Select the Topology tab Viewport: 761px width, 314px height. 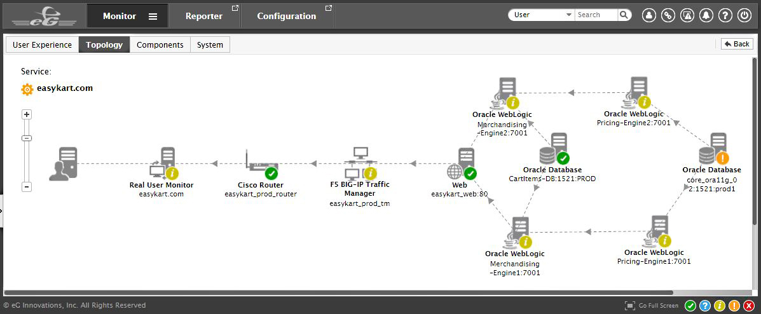tap(104, 44)
